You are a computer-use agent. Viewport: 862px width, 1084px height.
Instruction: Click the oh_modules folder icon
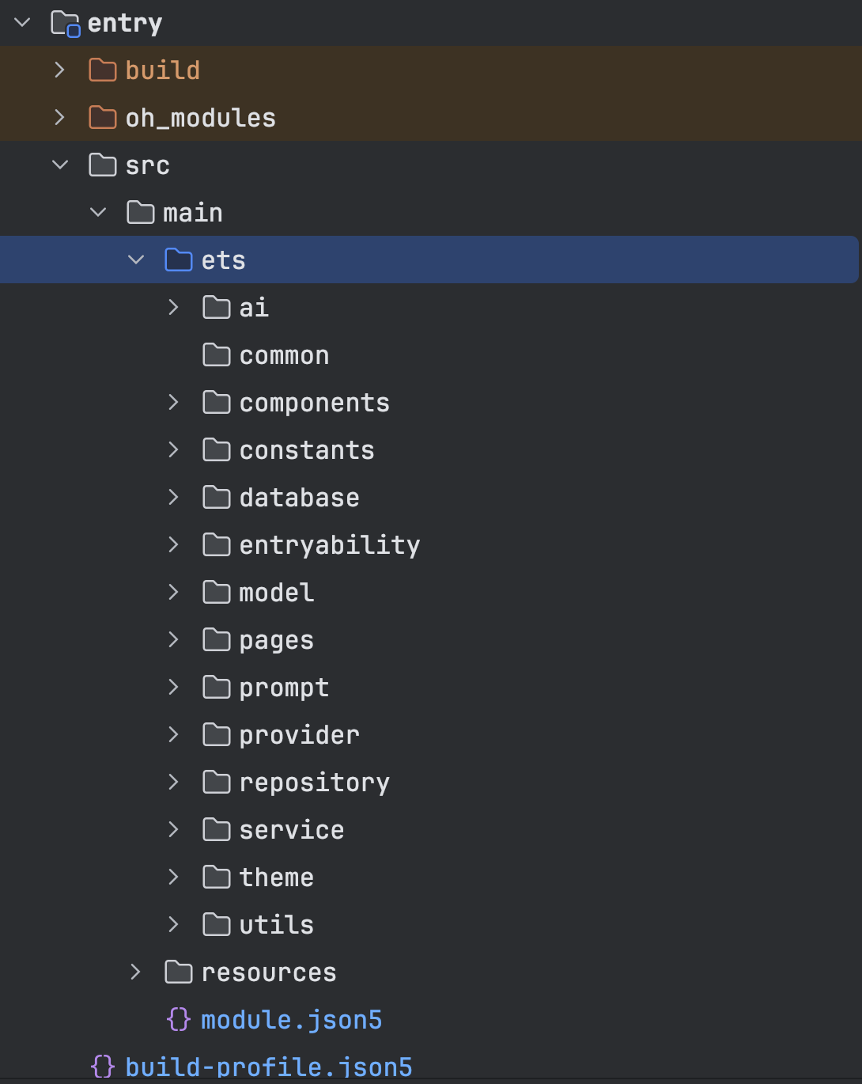tap(103, 118)
